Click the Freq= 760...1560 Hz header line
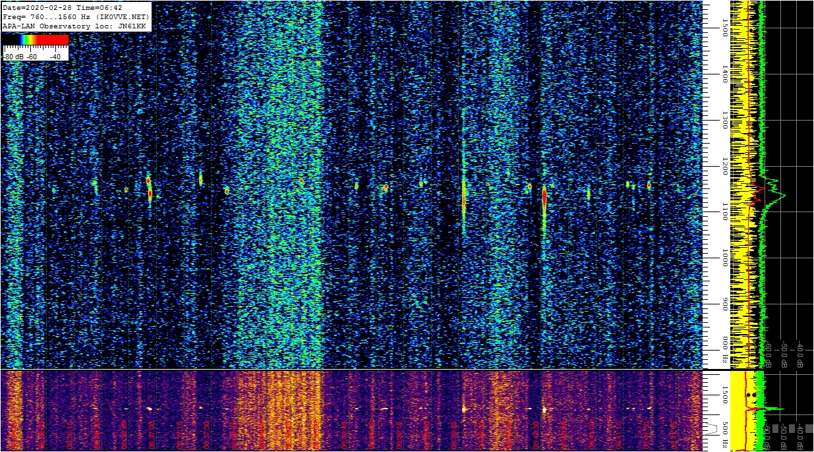The height and width of the screenshot is (452, 814). 76,17
